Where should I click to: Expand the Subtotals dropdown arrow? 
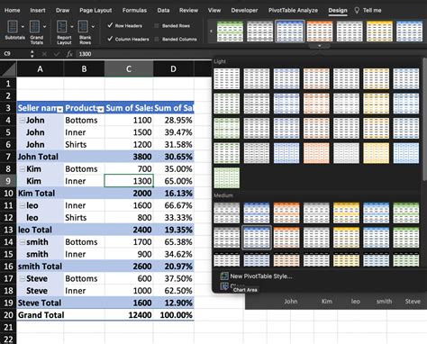(23, 27)
